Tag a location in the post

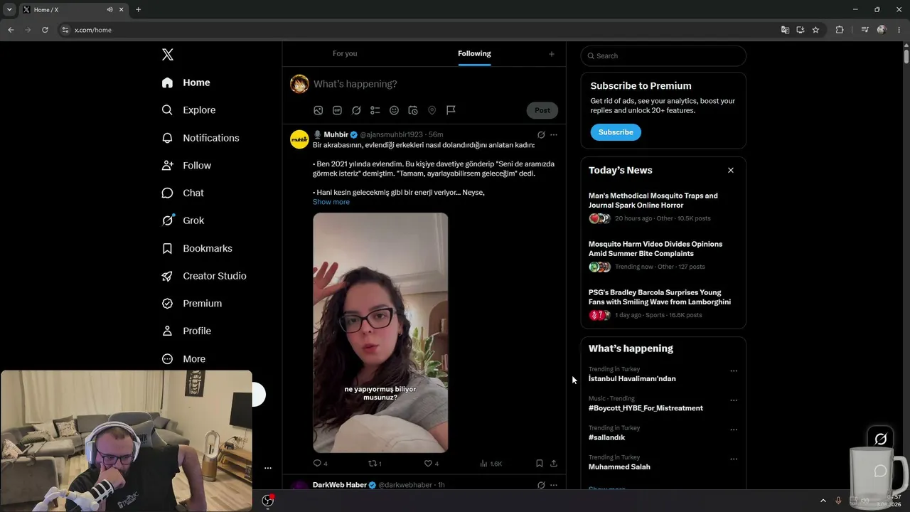click(x=432, y=110)
